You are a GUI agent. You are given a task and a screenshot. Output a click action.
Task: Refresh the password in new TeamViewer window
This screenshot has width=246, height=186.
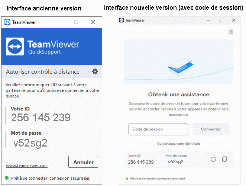pyautogui.click(x=213, y=159)
